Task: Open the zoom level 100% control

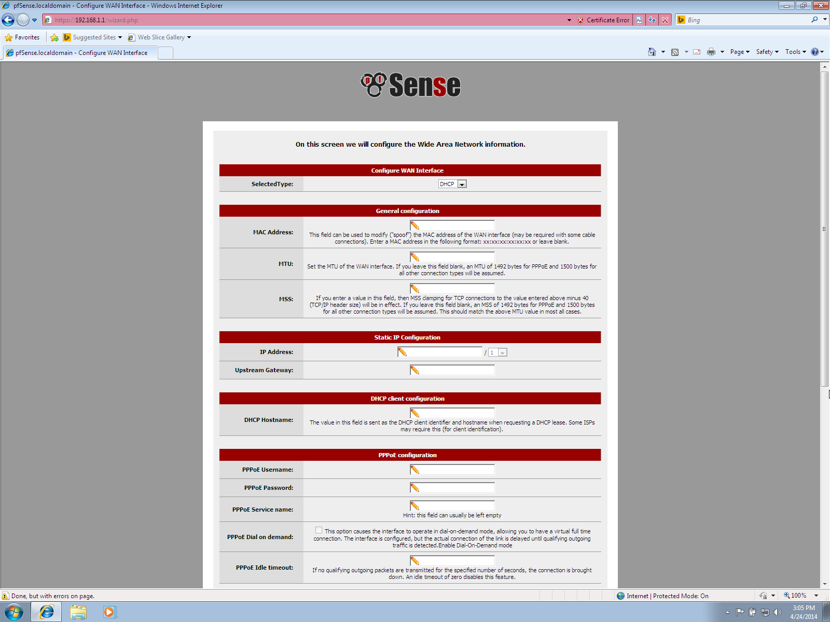Action: coord(795,596)
